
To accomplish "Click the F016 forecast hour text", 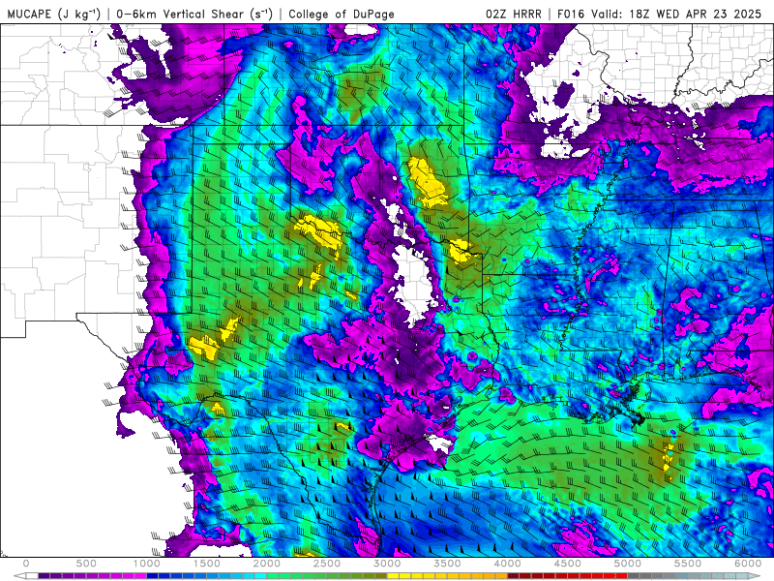I will (572, 14).
